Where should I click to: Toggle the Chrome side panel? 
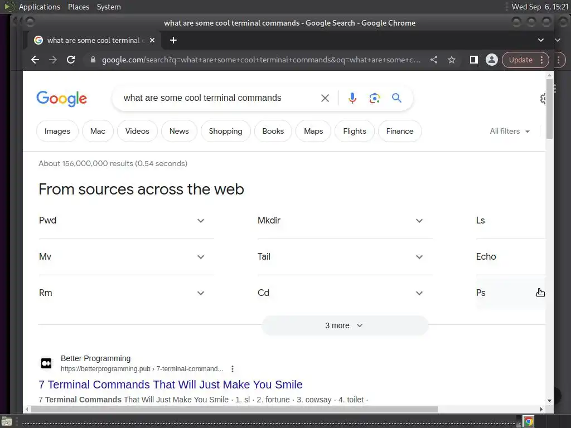point(473,60)
